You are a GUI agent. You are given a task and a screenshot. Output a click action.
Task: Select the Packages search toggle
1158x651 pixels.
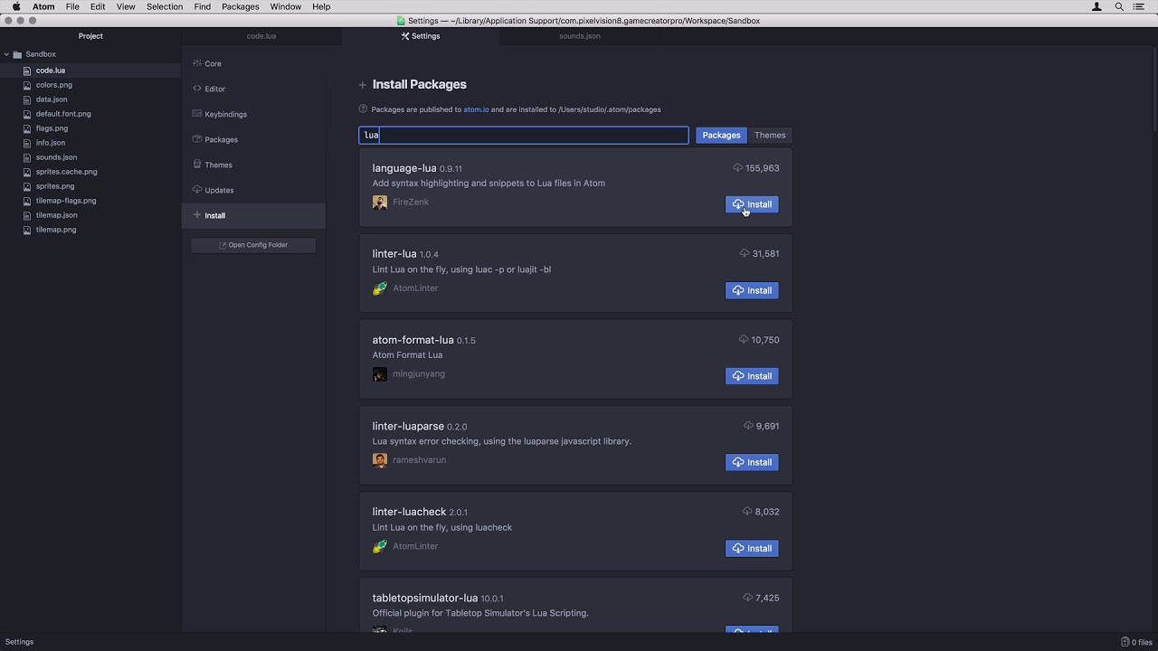(721, 135)
